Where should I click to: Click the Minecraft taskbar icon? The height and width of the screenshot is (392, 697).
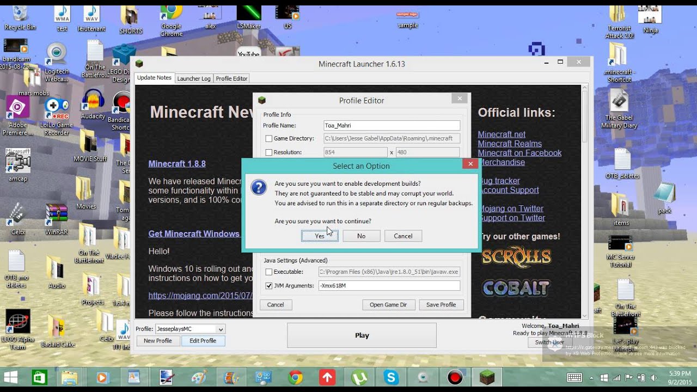(x=486, y=377)
